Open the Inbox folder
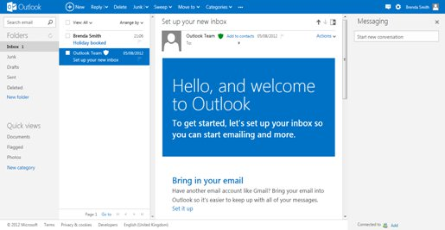Screen dimensions: 445x230 point(29,46)
